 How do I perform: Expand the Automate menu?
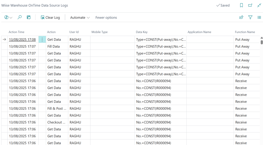pyautogui.click(x=80, y=18)
